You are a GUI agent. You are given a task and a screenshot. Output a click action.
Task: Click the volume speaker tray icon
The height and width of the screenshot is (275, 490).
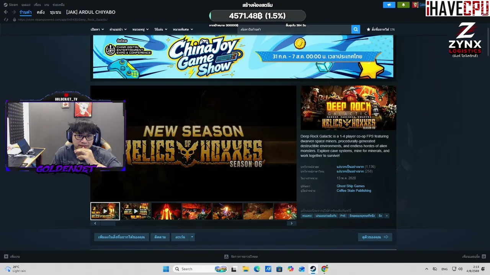tap(461, 269)
